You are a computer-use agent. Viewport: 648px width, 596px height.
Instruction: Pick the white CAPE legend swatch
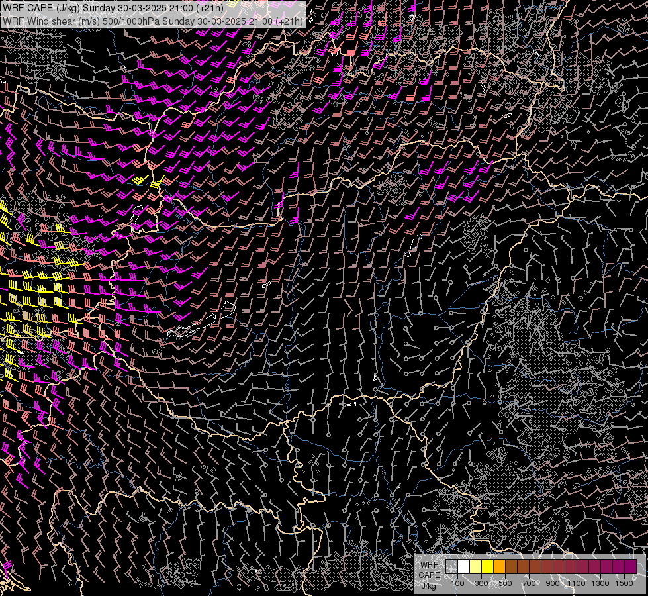point(464,566)
